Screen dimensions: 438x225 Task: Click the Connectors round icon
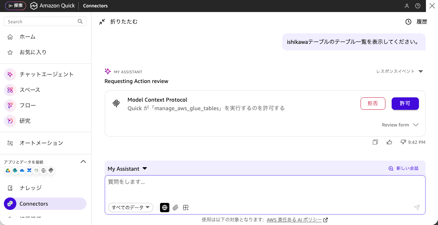(10, 204)
